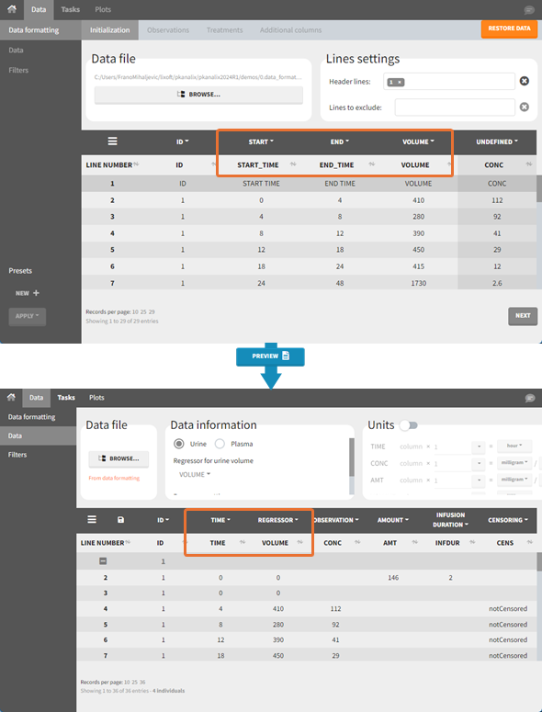Select the Plasma radio button
This screenshot has height=712, width=542.
(220, 444)
